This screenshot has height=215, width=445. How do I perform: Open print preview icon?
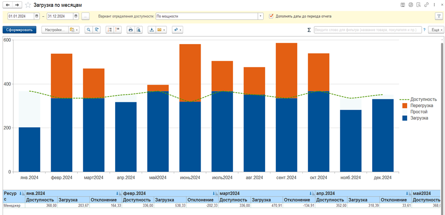[x=139, y=30]
